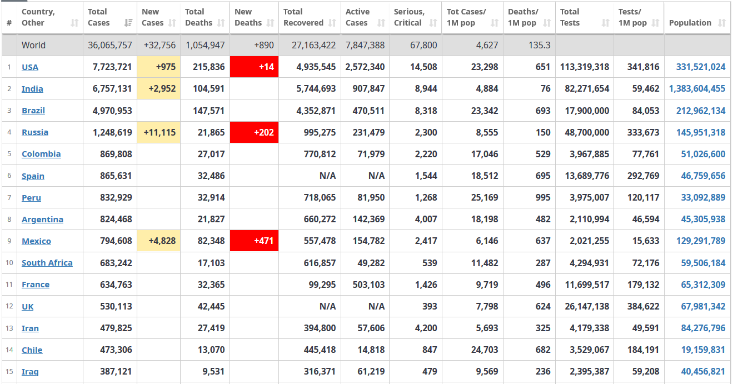Sort Total Tests column arrows

[606, 23]
